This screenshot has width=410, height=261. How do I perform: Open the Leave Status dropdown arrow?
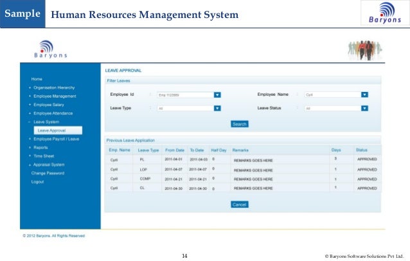[364, 108]
